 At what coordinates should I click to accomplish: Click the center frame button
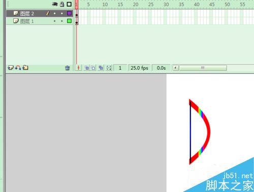pyautogui.click(x=78, y=68)
